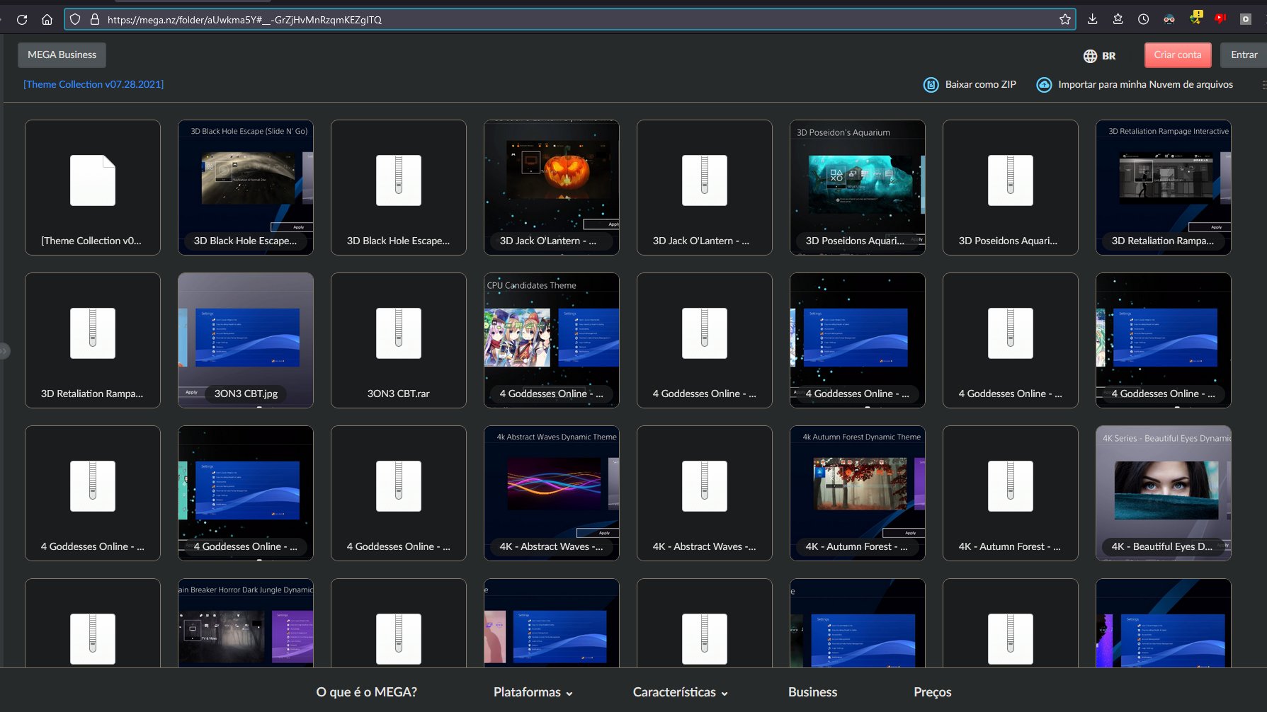
Task: Open the 4K Beautiful Eyes Dynamic image
Action: (x=1164, y=493)
